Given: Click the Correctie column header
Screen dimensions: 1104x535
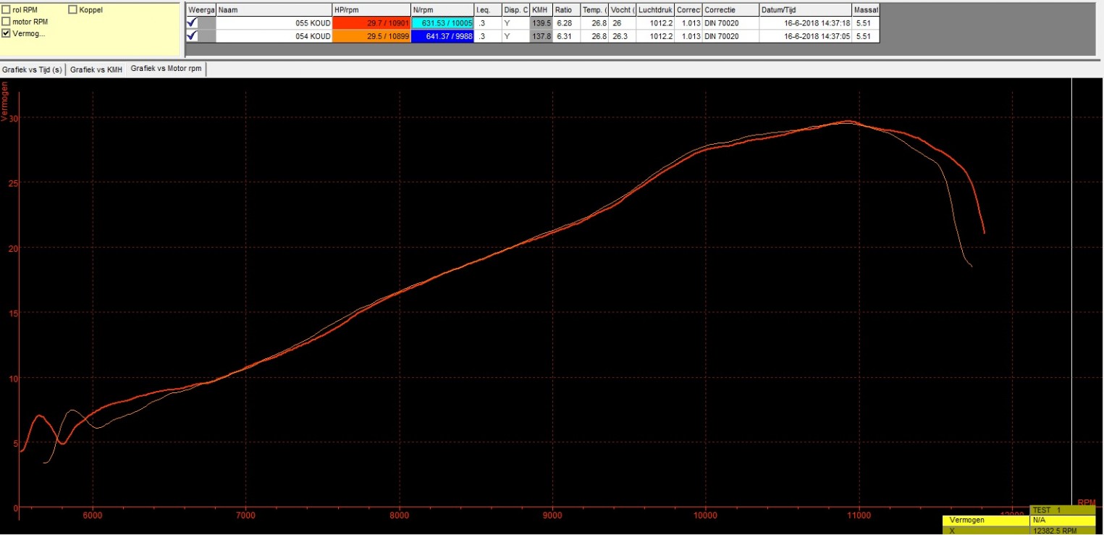Looking at the screenshot, I should click(x=730, y=11).
